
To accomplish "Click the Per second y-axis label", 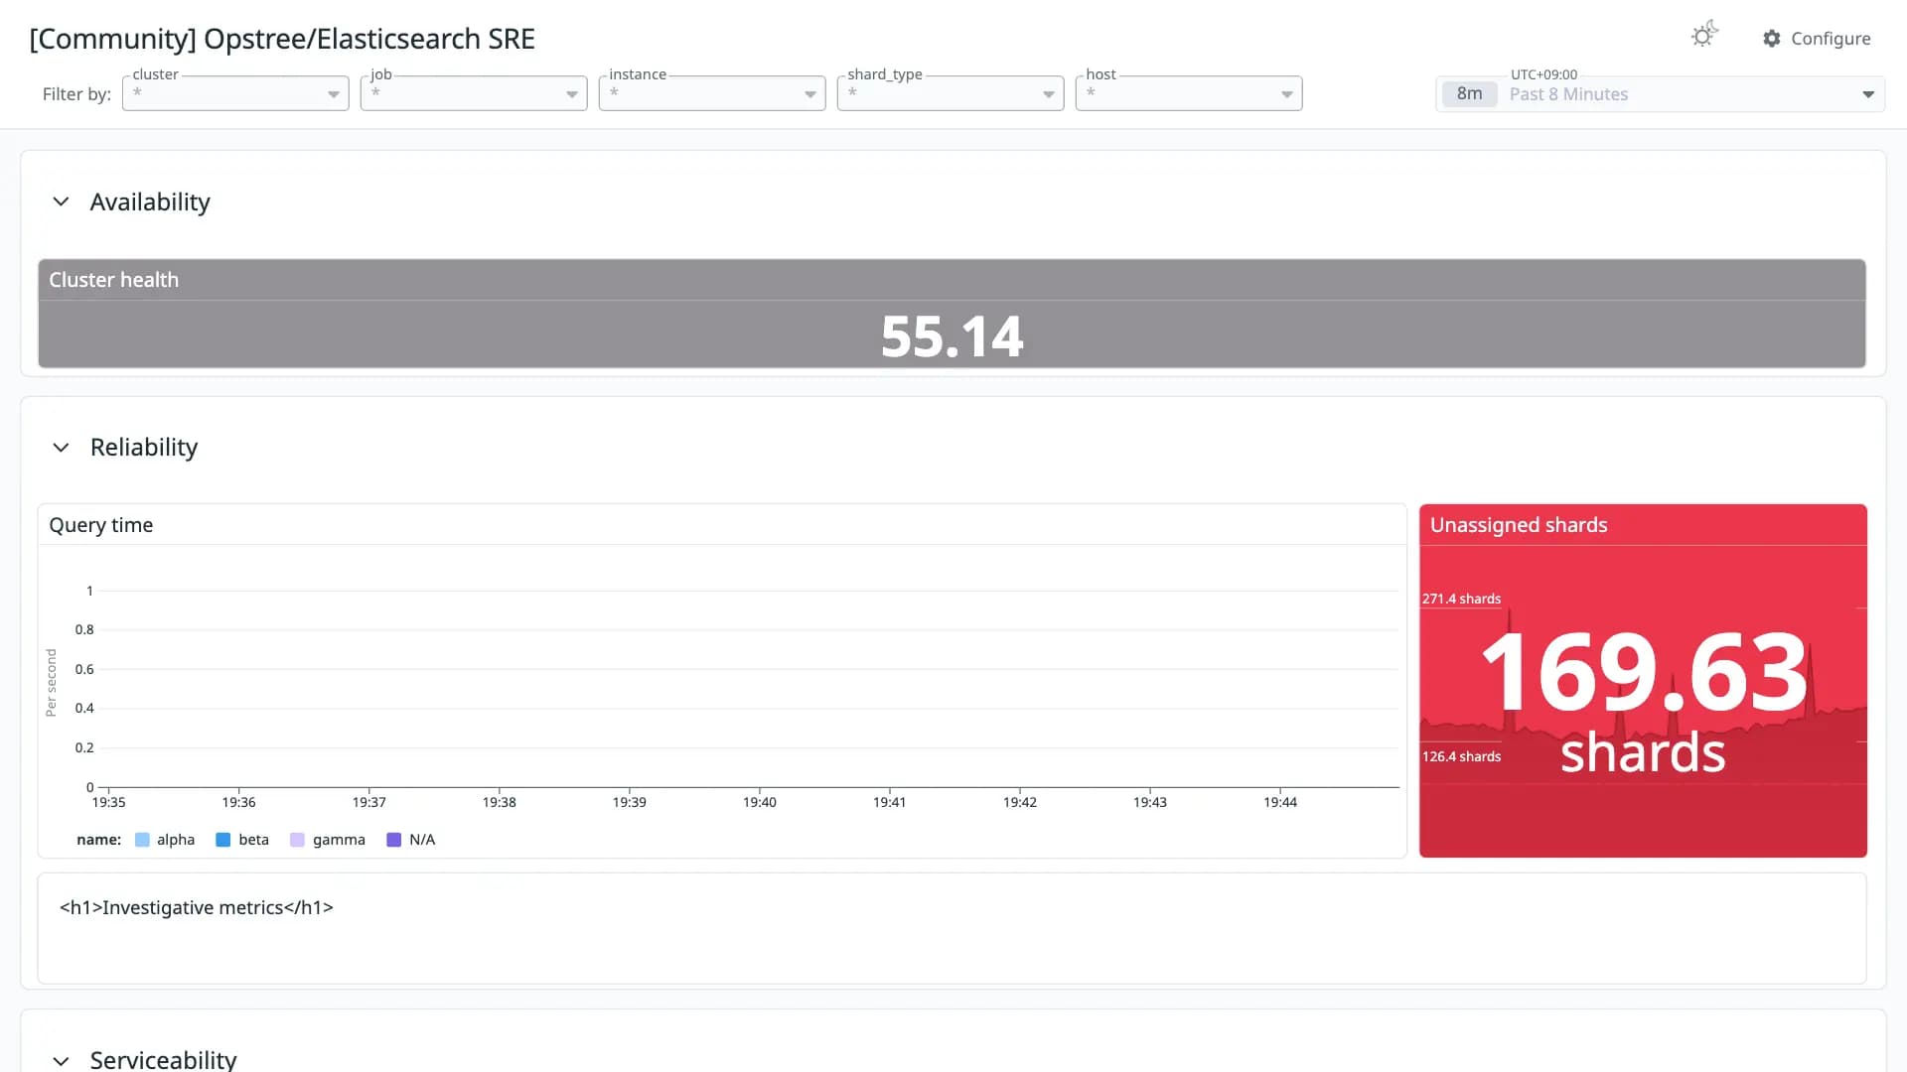I will [x=51, y=683].
